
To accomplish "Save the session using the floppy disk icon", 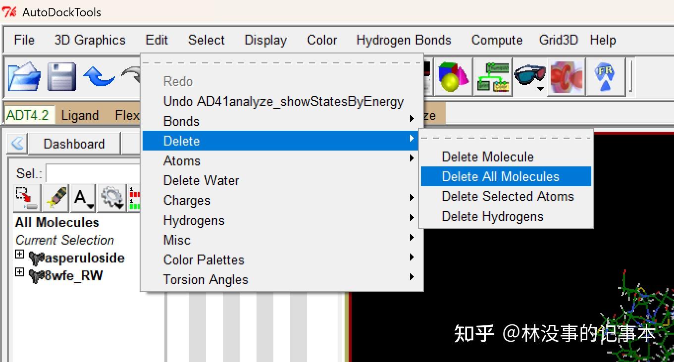I will tap(61, 77).
